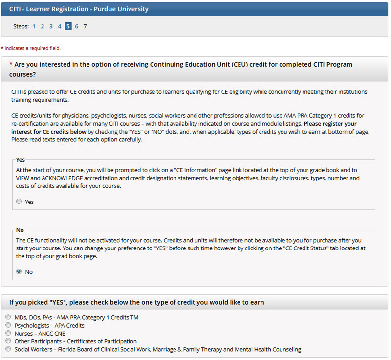The height and width of the screenshot is (360, 391).
Task: Click the 'indicates a required field' note
Action: click(x=31, y=48)
